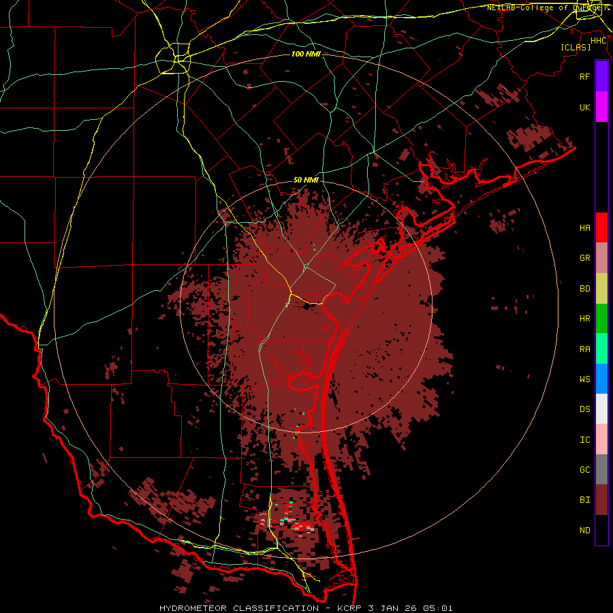Image resolution: width=613 pixels, height=613 pixels.
Task: Click the HYDROMETEOR CLASSIFICATION title text
Action: coord(239,608)
